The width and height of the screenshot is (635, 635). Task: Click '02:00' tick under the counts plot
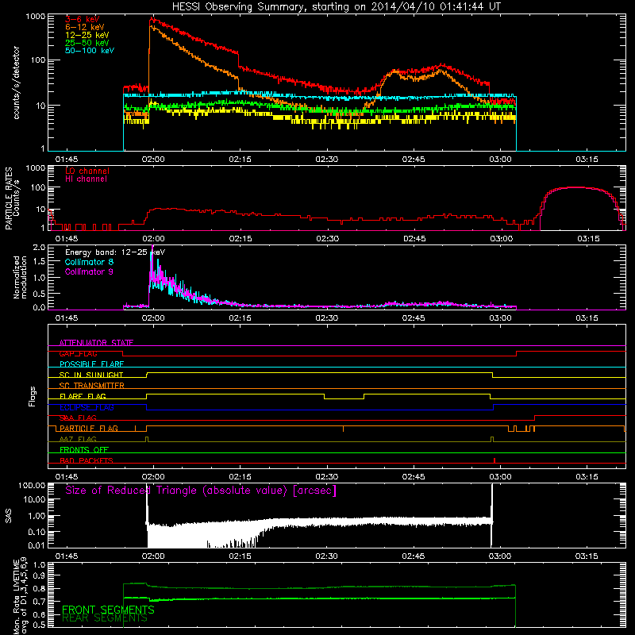tap(153, 160)
